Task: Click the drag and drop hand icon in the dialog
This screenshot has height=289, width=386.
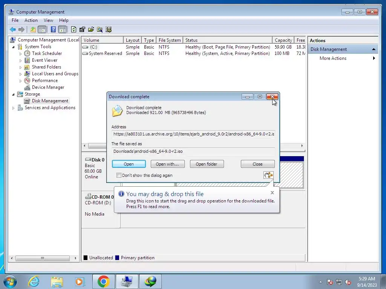Action: click(x=268, y=175)
